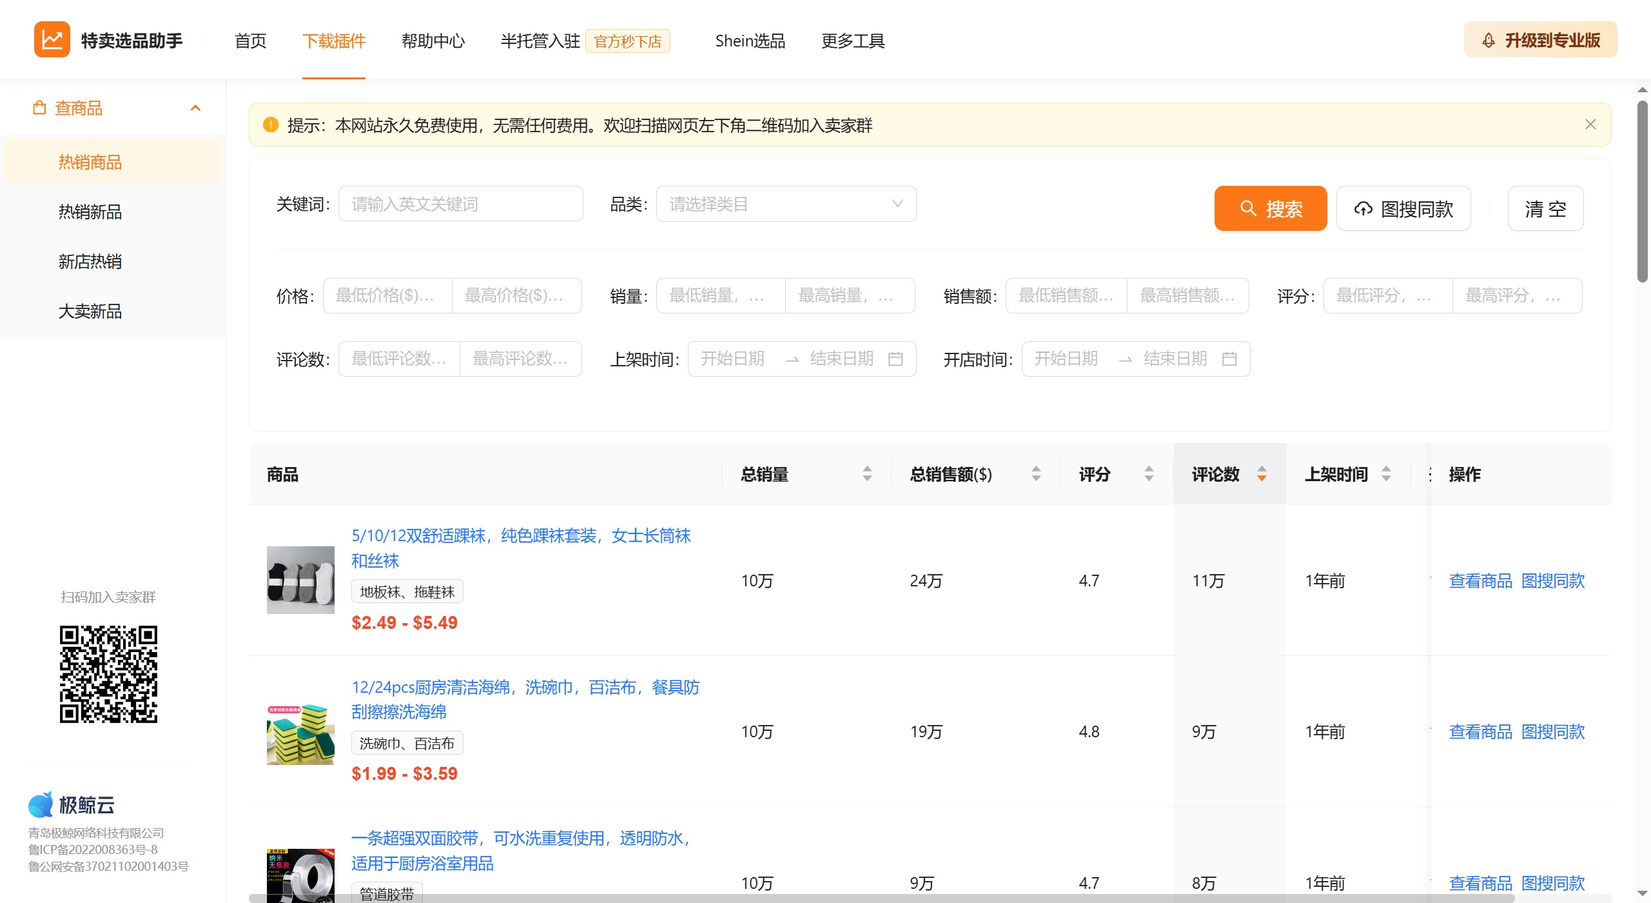Collapse the 查商品 sidebar section
The height and width of the screenshot is (903, 1651).
[x=197, y=107]
